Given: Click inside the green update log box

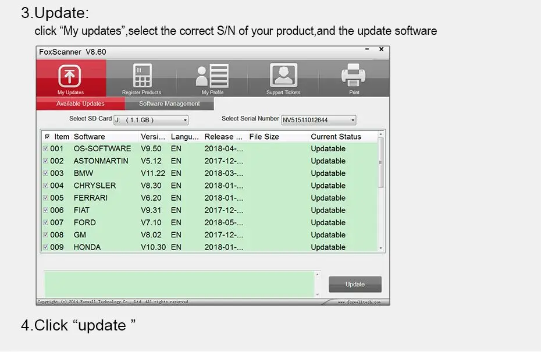Looking at the screenshot, I should 179,284.
